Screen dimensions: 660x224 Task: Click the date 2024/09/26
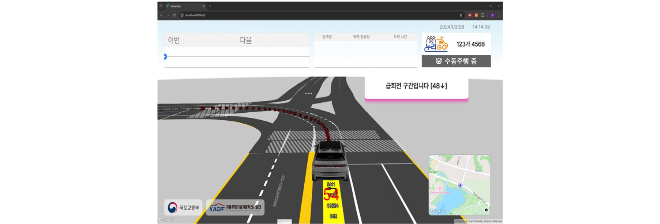point(452,27)
